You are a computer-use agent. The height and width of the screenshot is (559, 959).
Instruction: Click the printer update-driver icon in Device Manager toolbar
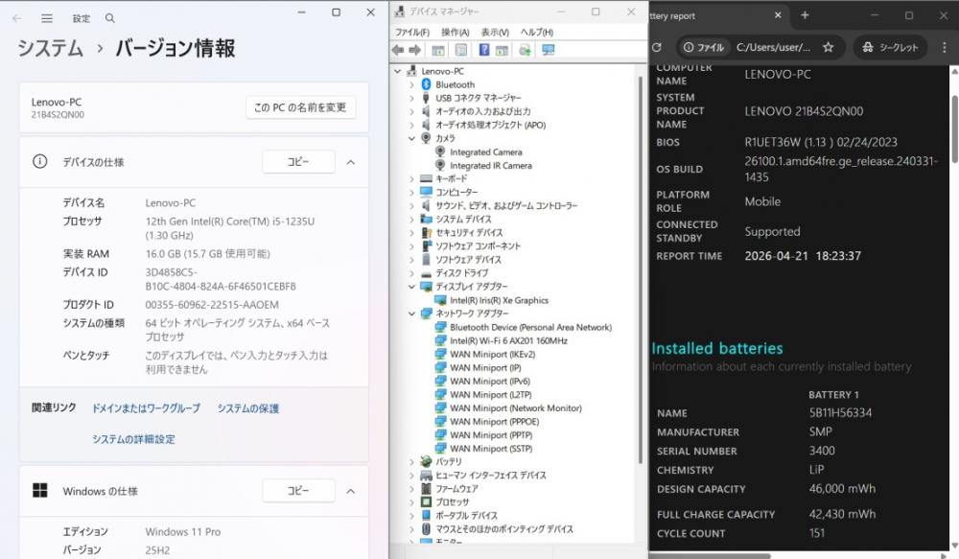525,50
